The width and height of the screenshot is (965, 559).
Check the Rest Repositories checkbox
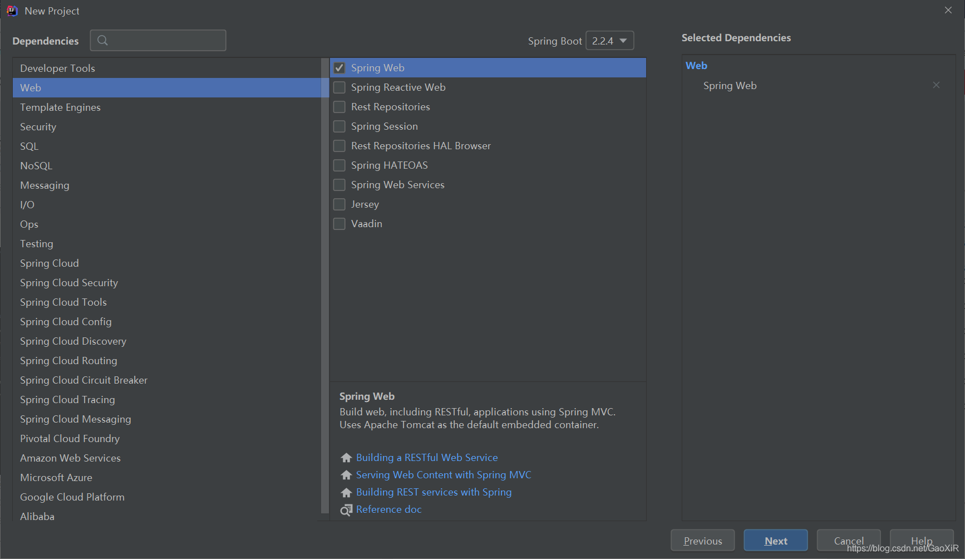point(339,107)
